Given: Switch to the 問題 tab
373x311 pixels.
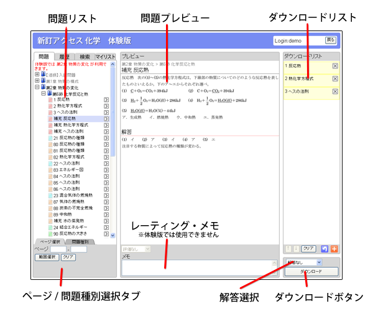Looking at the screenshot, I should [44, 57].
